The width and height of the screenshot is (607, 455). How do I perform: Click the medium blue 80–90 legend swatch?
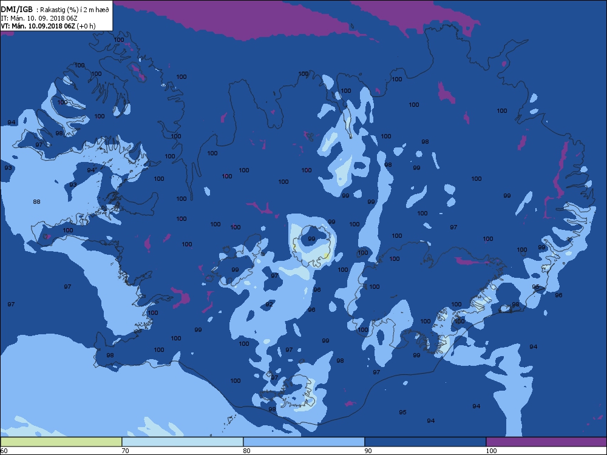[x=304, y=442]
